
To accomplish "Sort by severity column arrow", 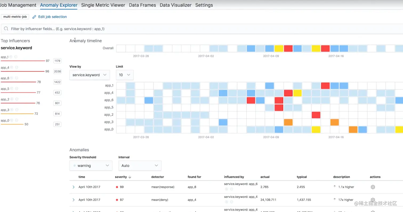I will pyautogui.click(x=130, y=177).
